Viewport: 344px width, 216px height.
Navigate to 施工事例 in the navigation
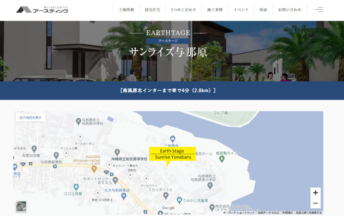click(x=215, y=10)
